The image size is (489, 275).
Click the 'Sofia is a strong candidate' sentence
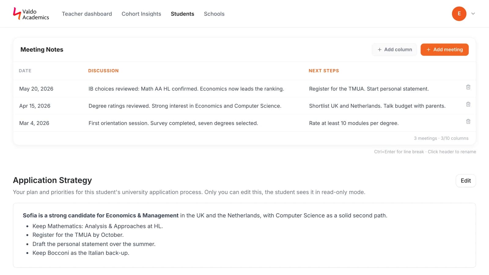pos(205,215)
